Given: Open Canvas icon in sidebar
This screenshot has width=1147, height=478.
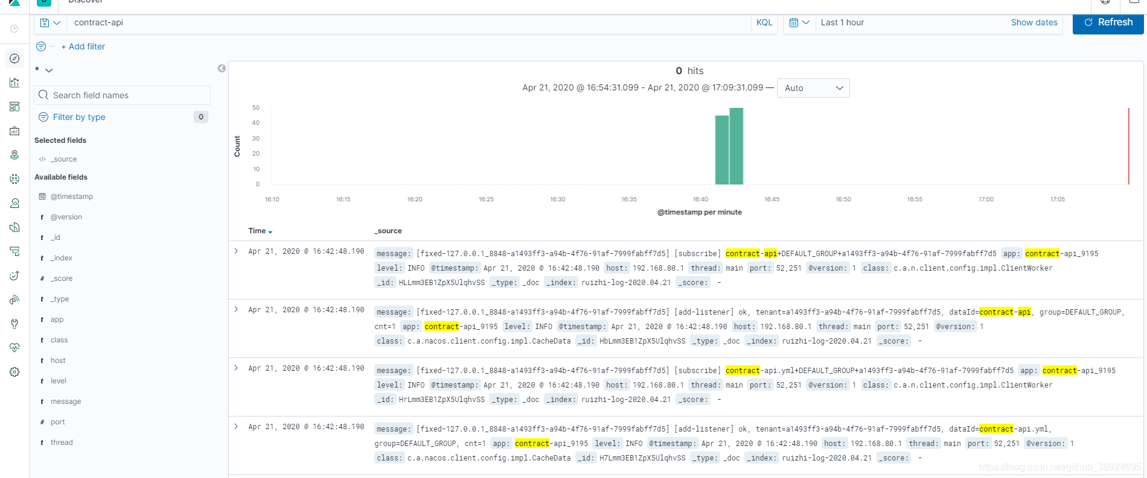Looking at the screenshot, I should [x=14, y=131].
